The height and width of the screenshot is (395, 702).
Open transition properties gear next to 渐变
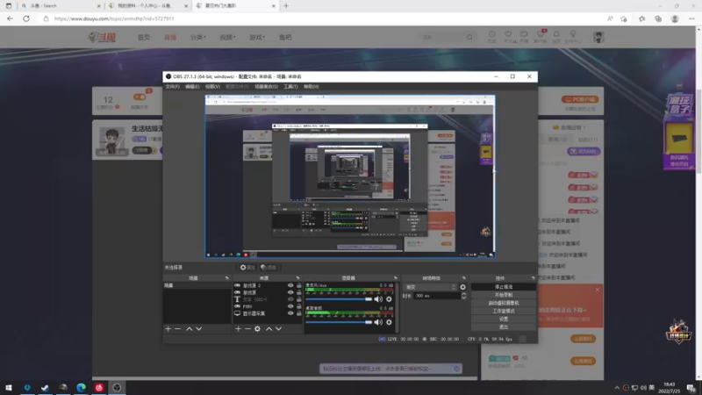point(463,287)
